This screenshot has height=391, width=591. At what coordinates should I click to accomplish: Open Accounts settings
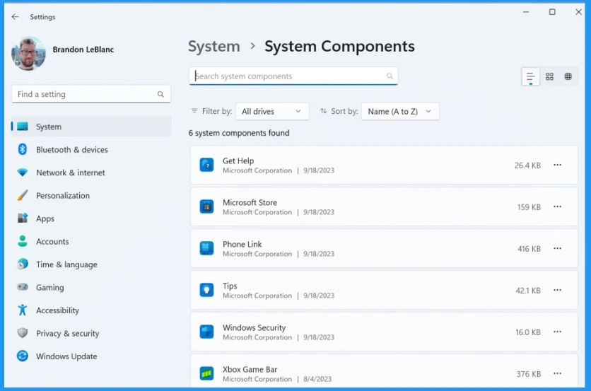click(90, 242)
